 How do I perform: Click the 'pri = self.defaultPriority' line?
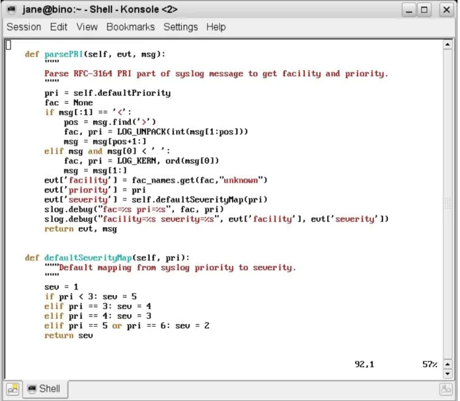(x=108, y=93)
